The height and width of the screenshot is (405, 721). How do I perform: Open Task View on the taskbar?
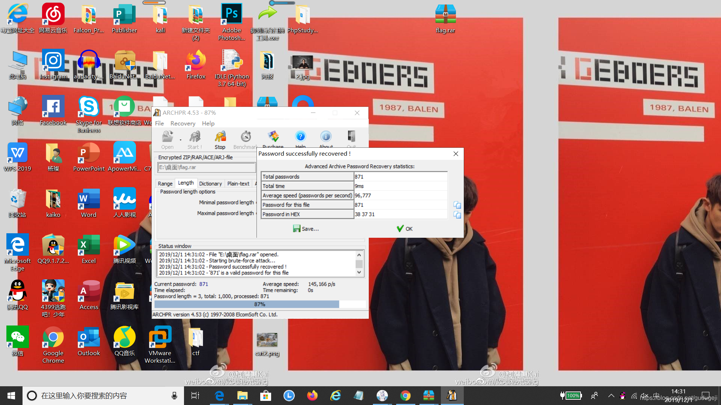coord(195,396)
